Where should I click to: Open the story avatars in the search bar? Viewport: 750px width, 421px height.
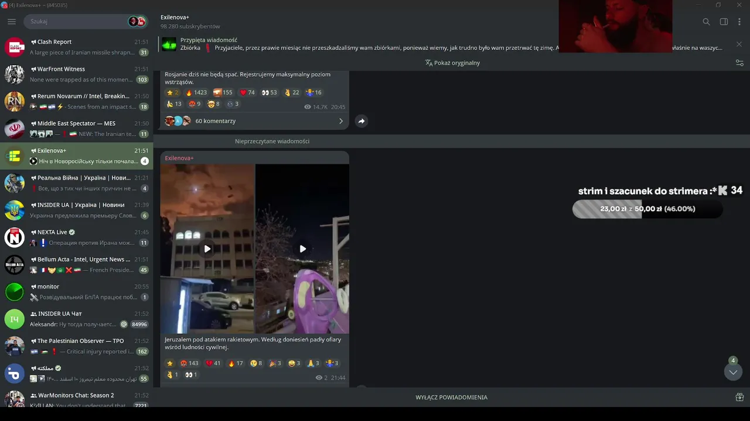(137, 22)
